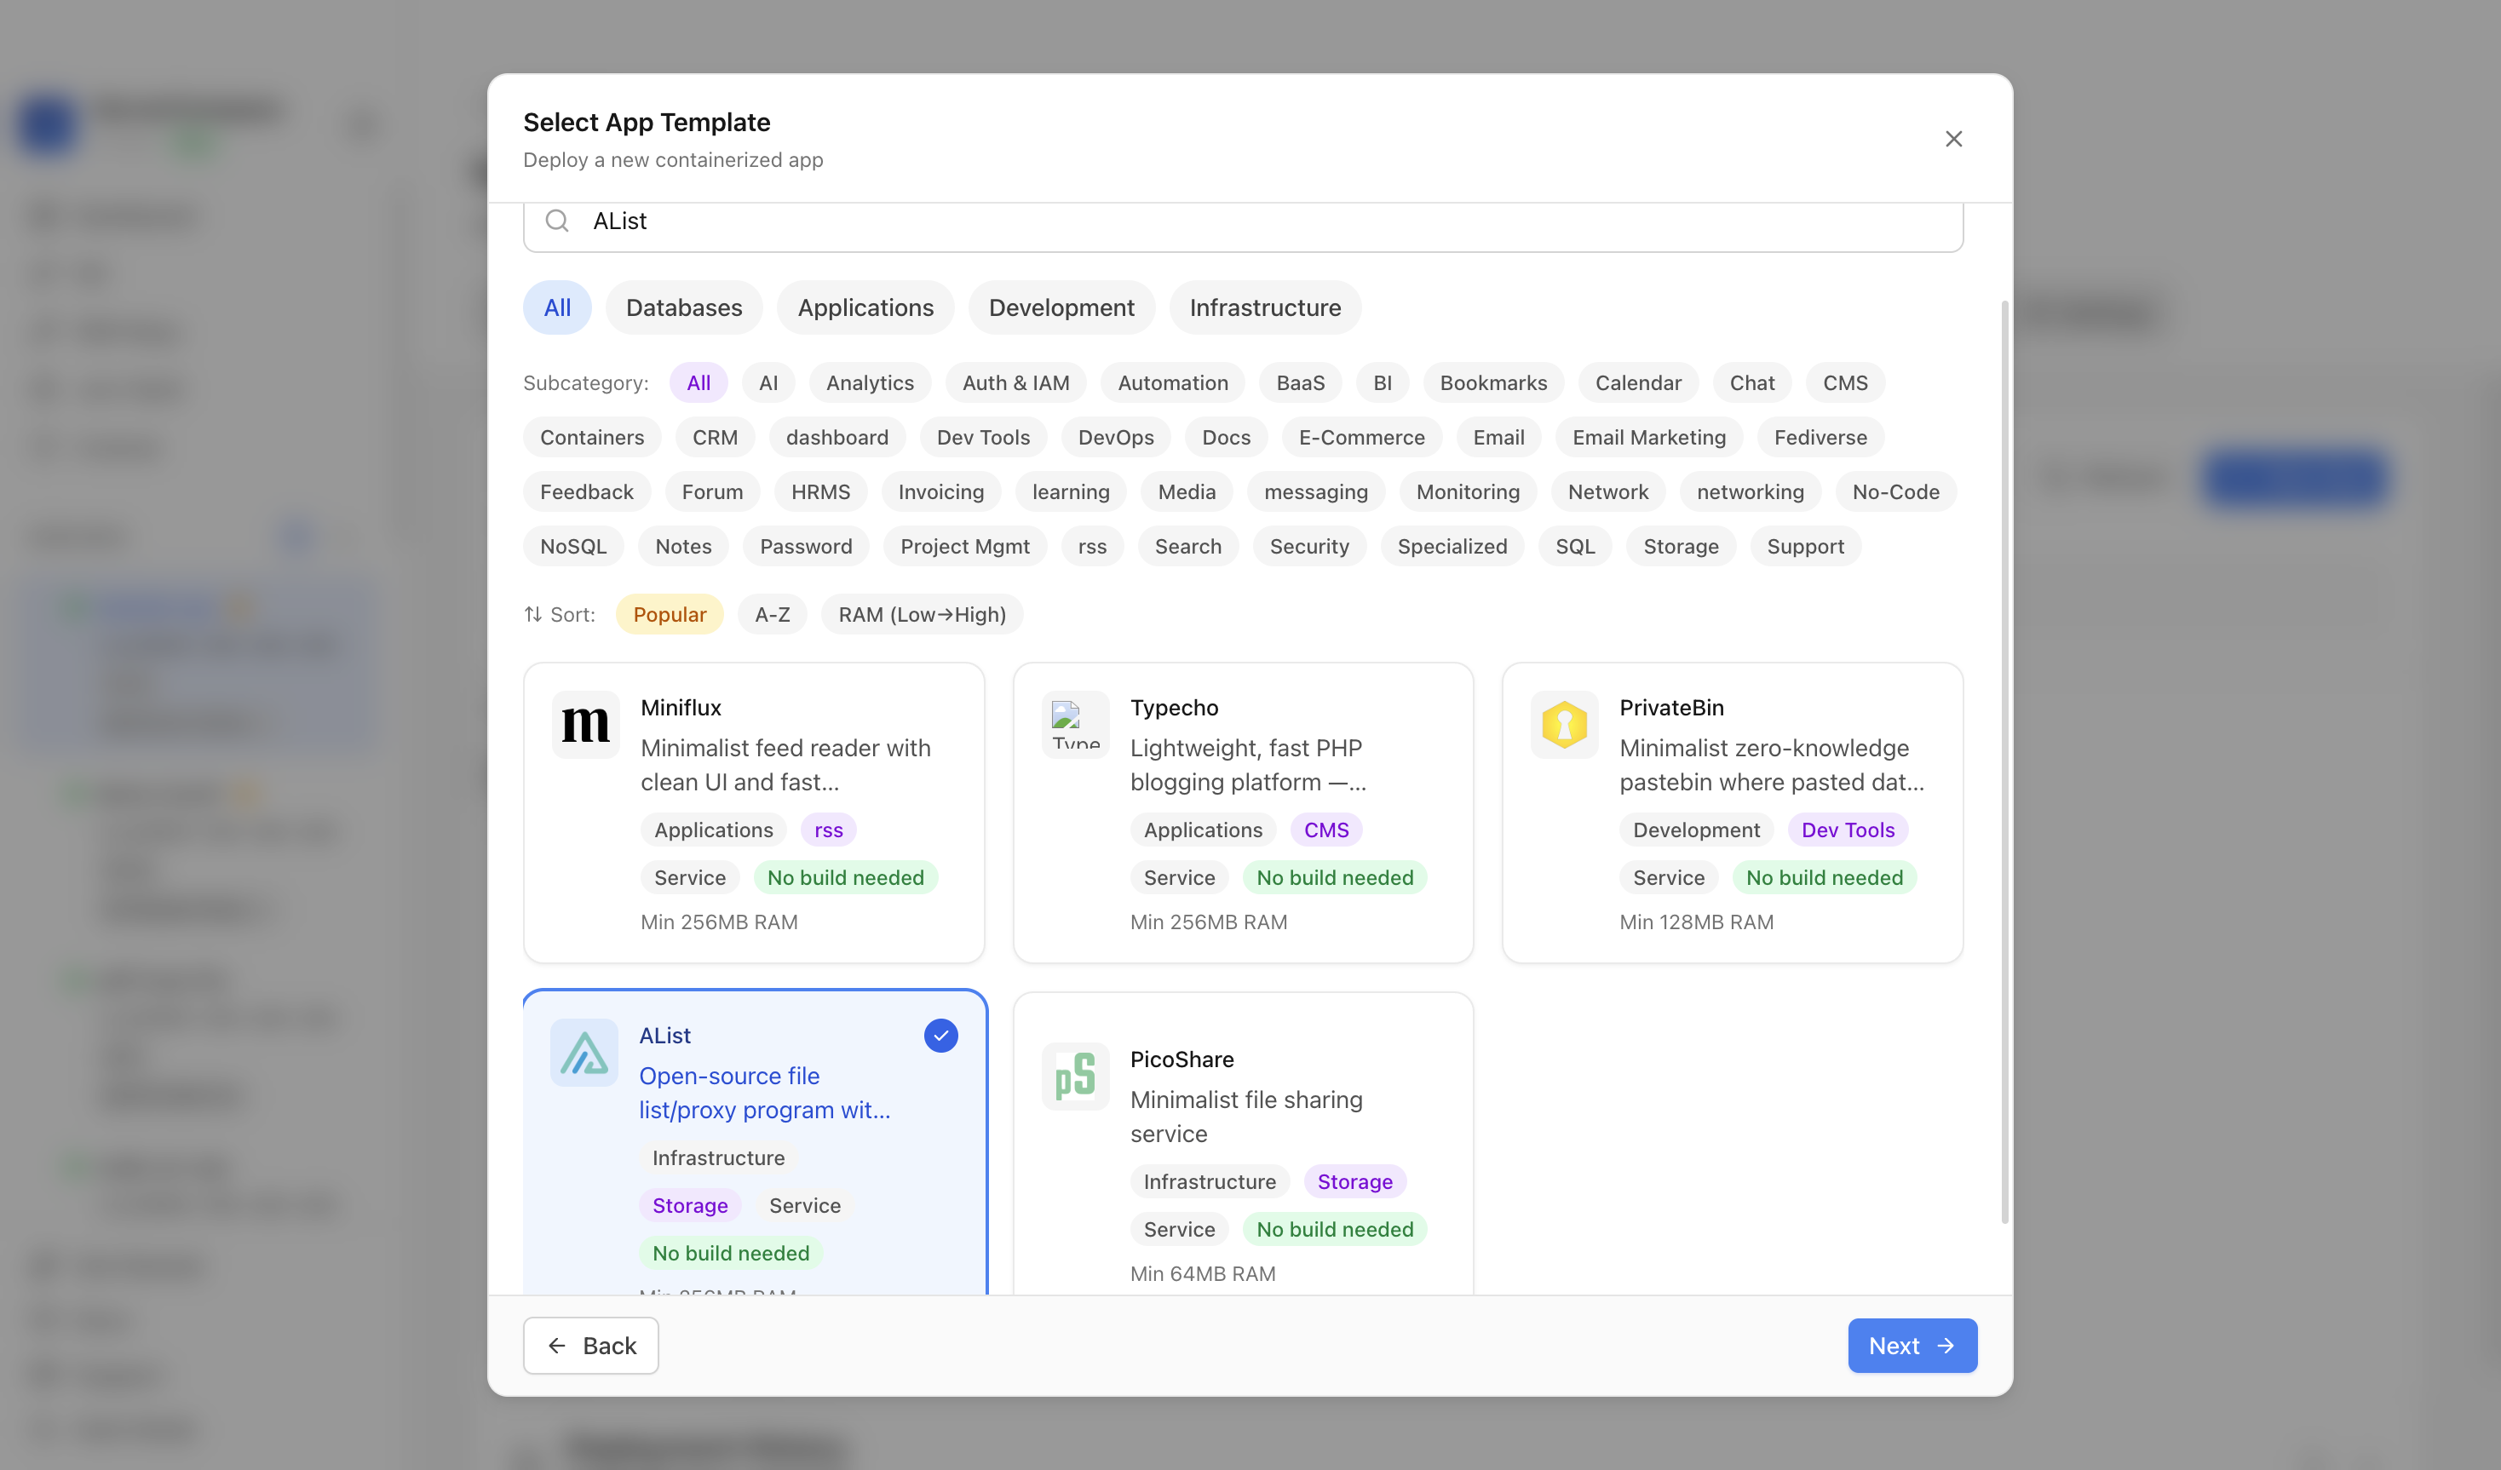Image resolution: width=2501 pixels, height=1470 pixels.
Task: Click the AList triangle logo
Action: tap(584, 1054)
